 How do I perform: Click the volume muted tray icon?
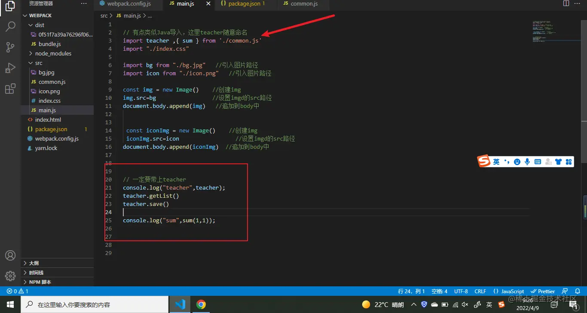pos(465,304)
